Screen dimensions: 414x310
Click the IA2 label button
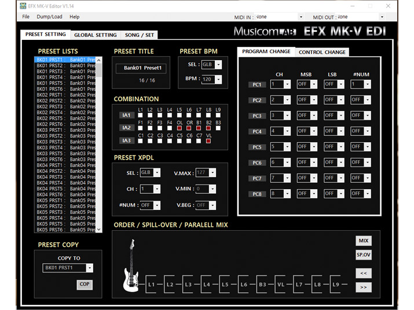pyautogui.click(x=126, y=128)
